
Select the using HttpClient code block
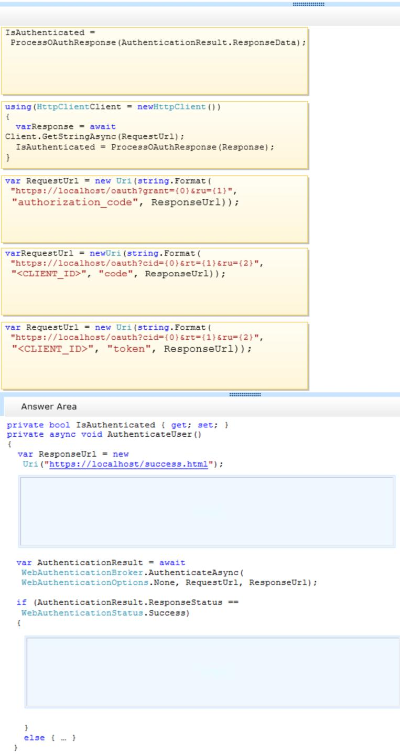[x=154, y=135]
